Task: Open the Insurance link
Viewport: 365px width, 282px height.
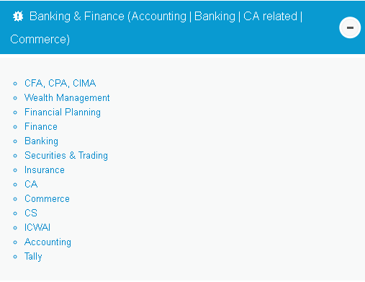Action: click(x=45, y=170)
